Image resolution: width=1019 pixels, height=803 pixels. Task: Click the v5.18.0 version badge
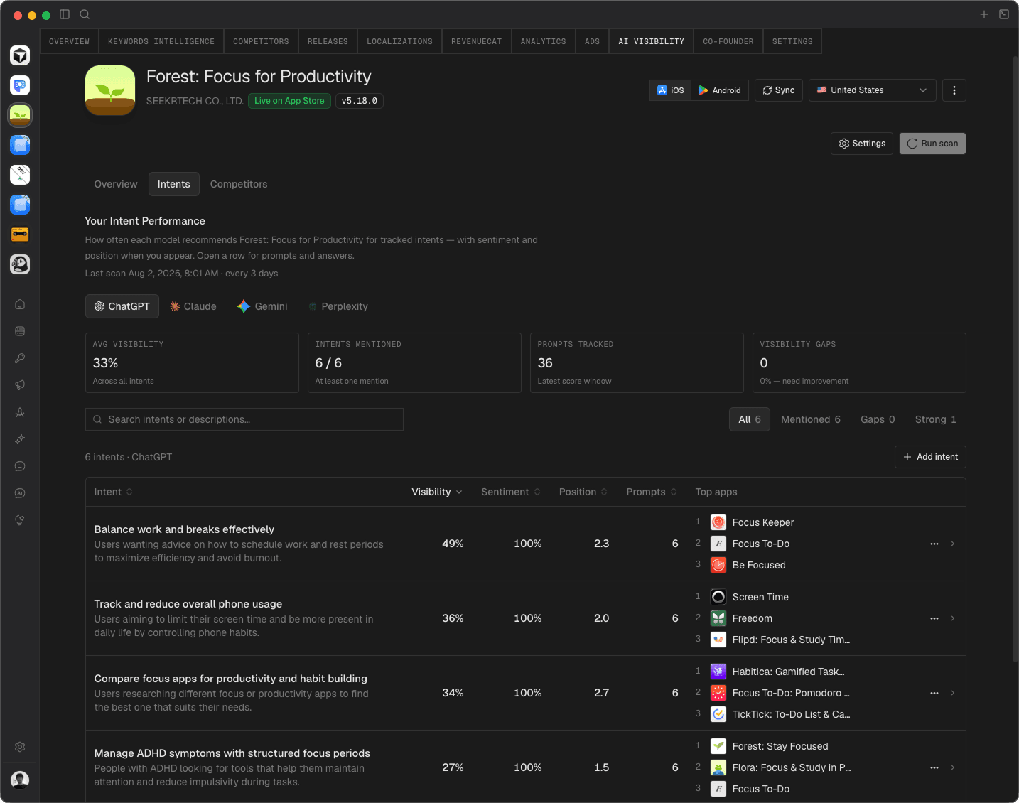point(360,101)
